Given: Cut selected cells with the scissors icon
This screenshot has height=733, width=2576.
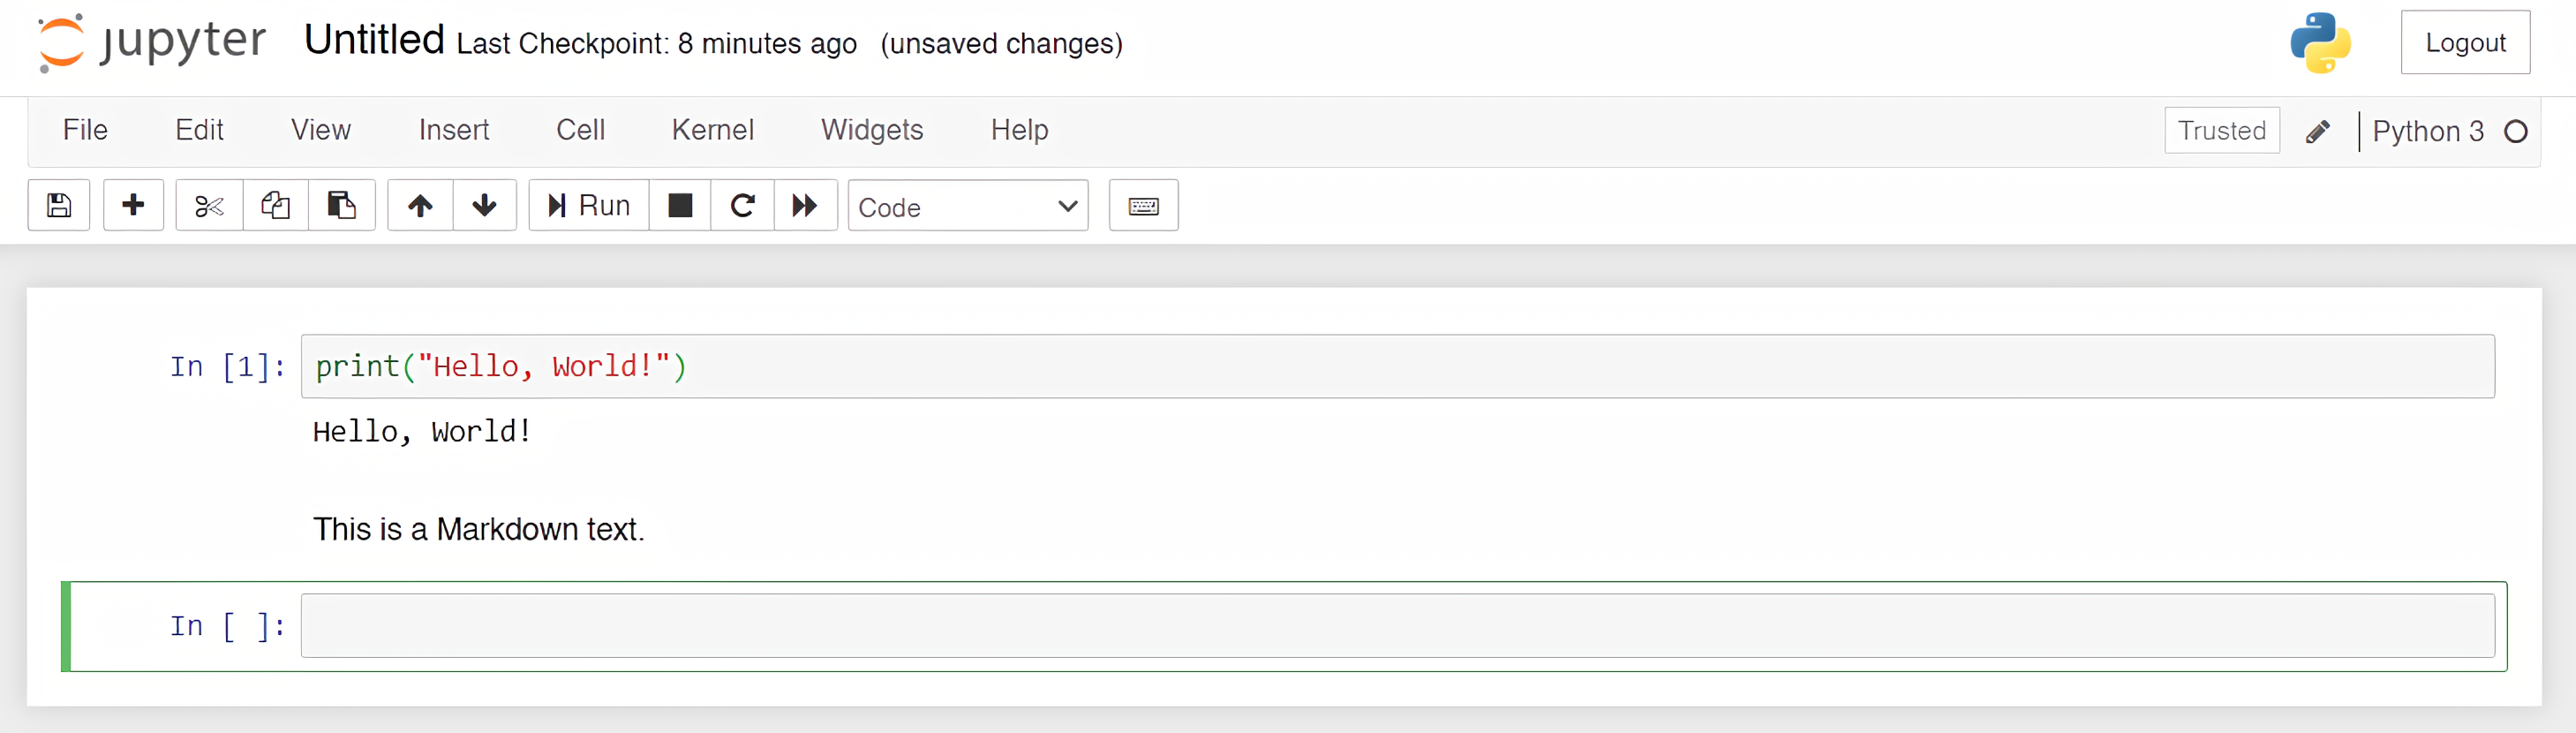Looking at the screenshot, I should [x=209, y=206].
